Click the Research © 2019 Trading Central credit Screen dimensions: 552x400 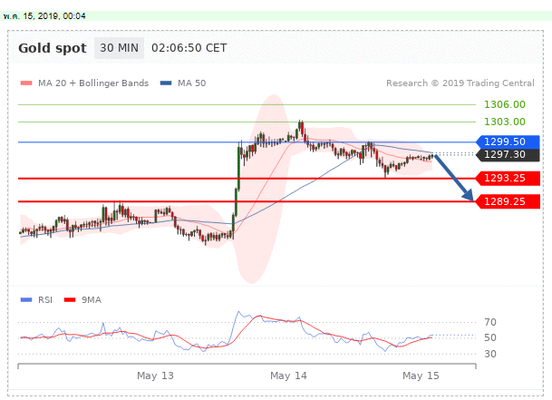click(x=460, y=83)
